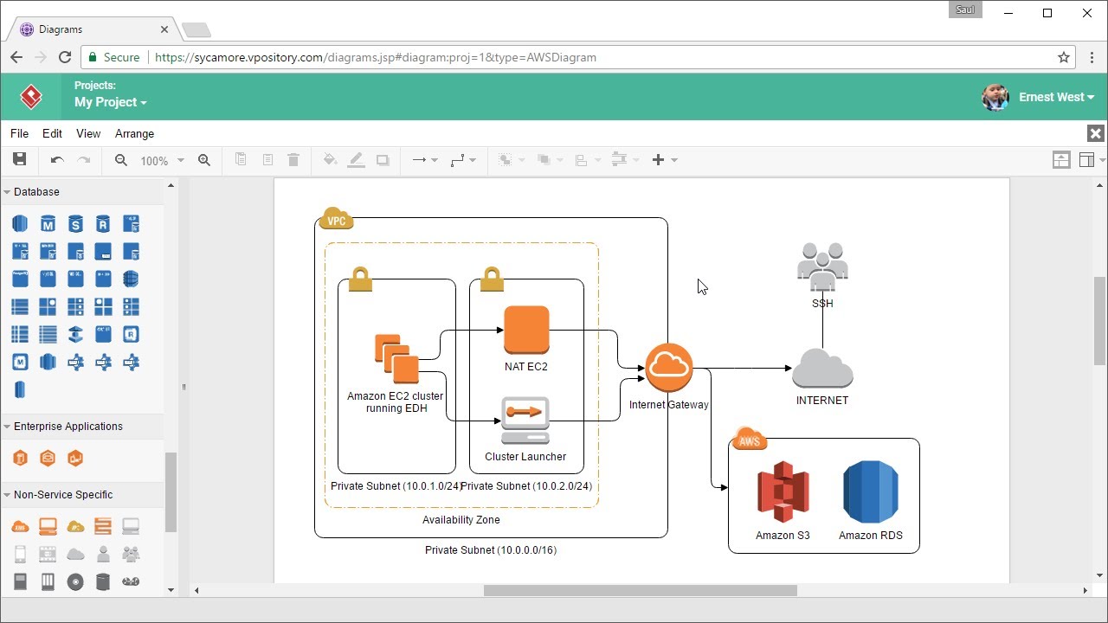The height and width of the screenshot is (623, 1108).
Task: Click the app logo in green header
Action: pos(31,97)
